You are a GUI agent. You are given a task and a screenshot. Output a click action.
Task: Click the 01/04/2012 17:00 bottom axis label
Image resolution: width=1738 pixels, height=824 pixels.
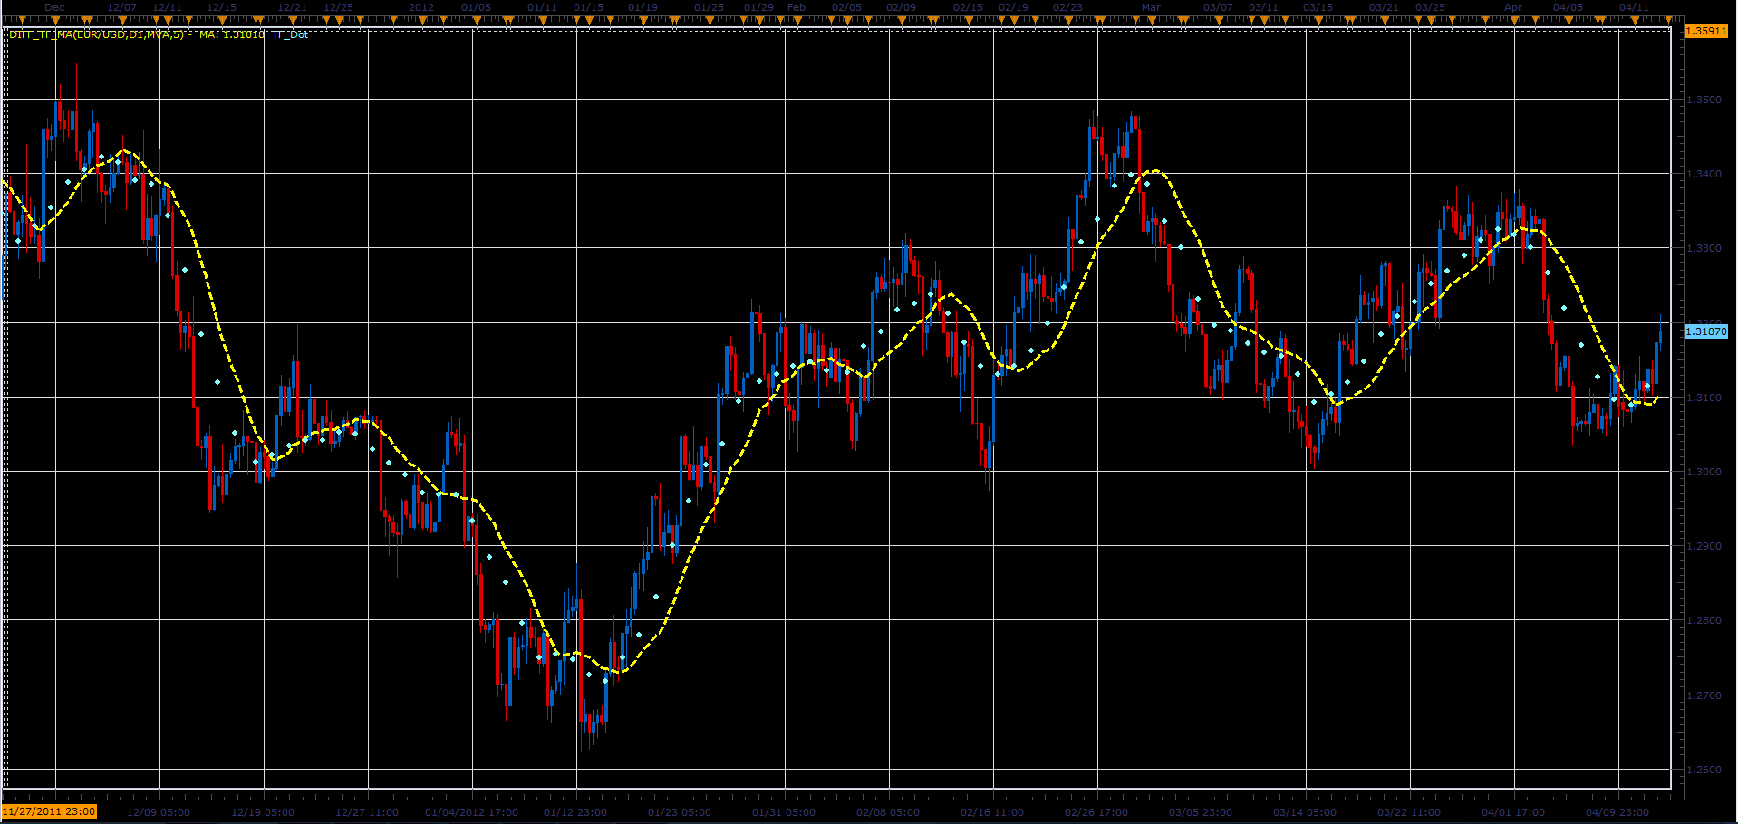471,812
